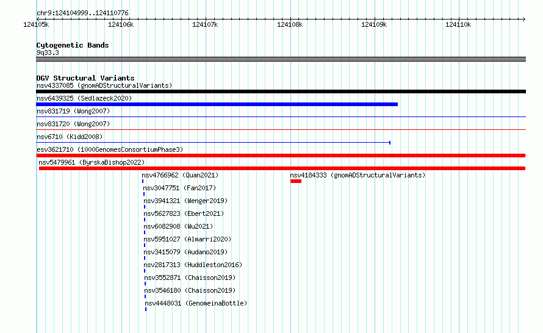Image resolution: width=543 pixels, height=333 pixels.
Task: Click the red esv3621710 variant bar
Action: click(281, 156)
